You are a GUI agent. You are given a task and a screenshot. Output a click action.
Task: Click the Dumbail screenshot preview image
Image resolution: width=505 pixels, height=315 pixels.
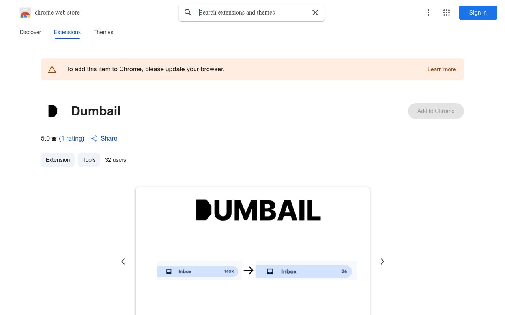pyautogui.click(x=252, y=251)
